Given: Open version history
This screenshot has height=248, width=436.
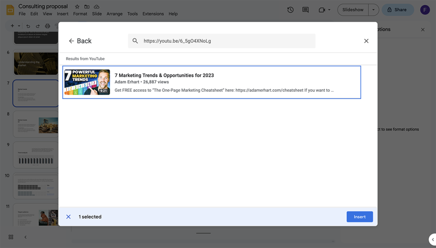Looking at the screenshot, I should (290, 9).
